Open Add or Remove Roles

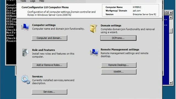[50, 65]
